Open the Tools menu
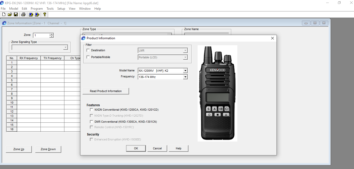Screen dimensions: 354x169 [x=50, y=9]
